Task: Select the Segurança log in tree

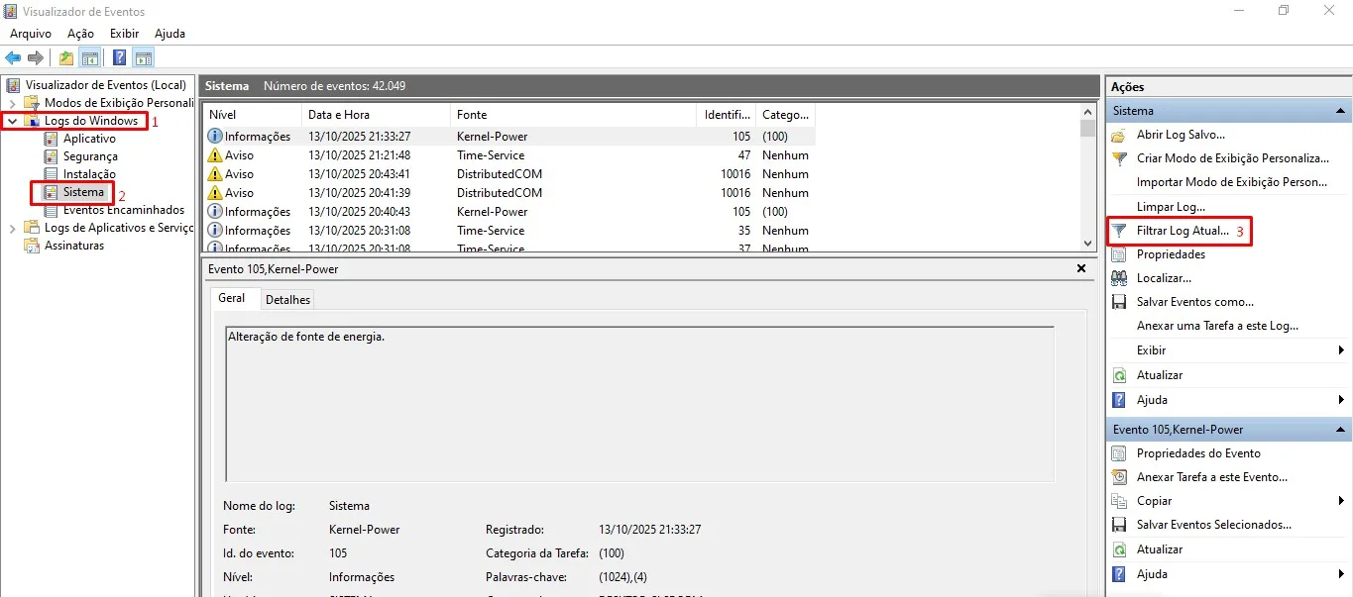Action: [90, 156]
